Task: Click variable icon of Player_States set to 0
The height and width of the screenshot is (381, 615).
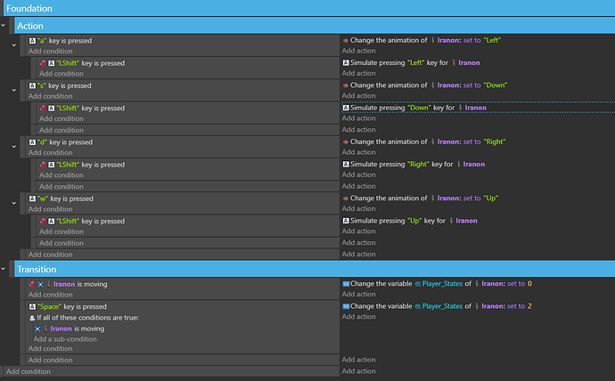Action: [x=346, y=284]
